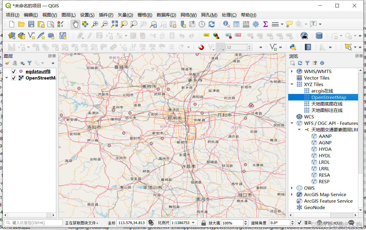
Task: Open DB Manager database icon
Action: click(x=319, y=36)
